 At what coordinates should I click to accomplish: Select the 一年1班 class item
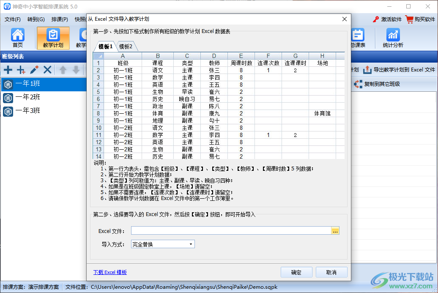[44, 84]
